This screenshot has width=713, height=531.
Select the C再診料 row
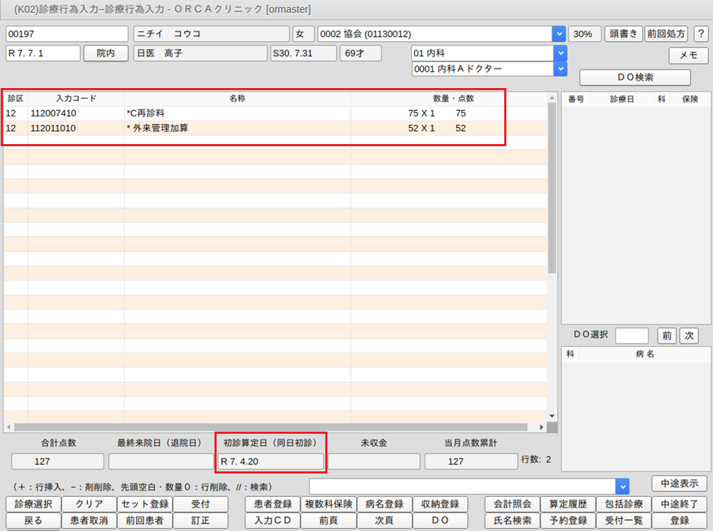tap(213, 113)
